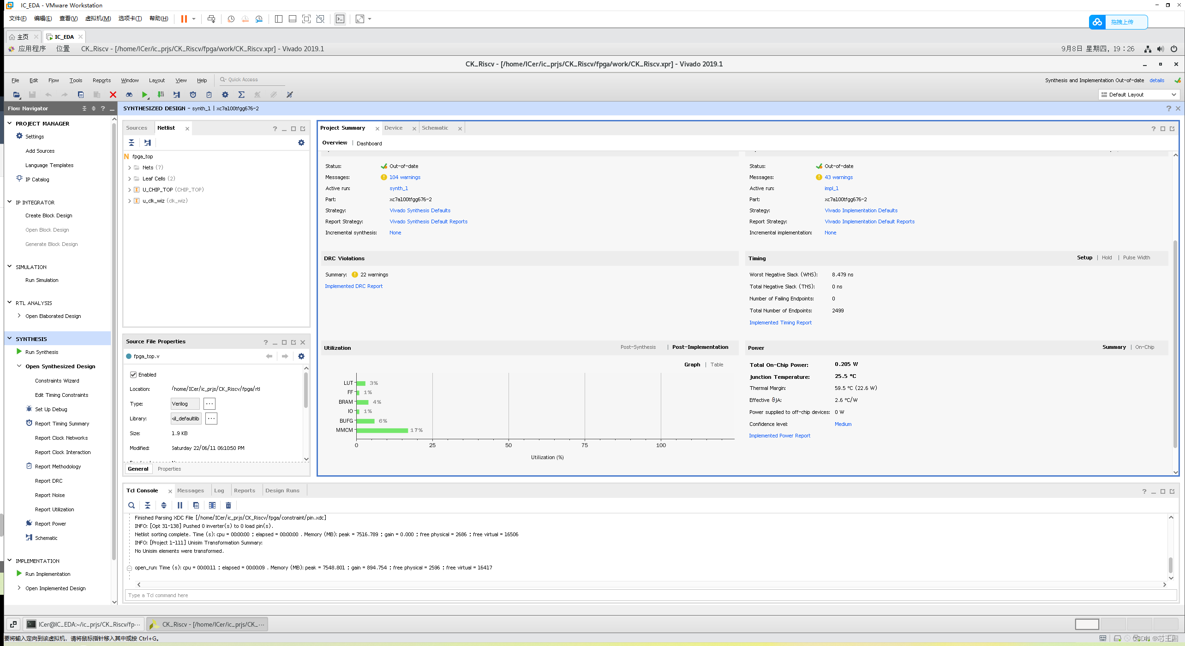Switch Timing view to Hold
Viewport: 1185px width, 646px height.
[1107, 257]
